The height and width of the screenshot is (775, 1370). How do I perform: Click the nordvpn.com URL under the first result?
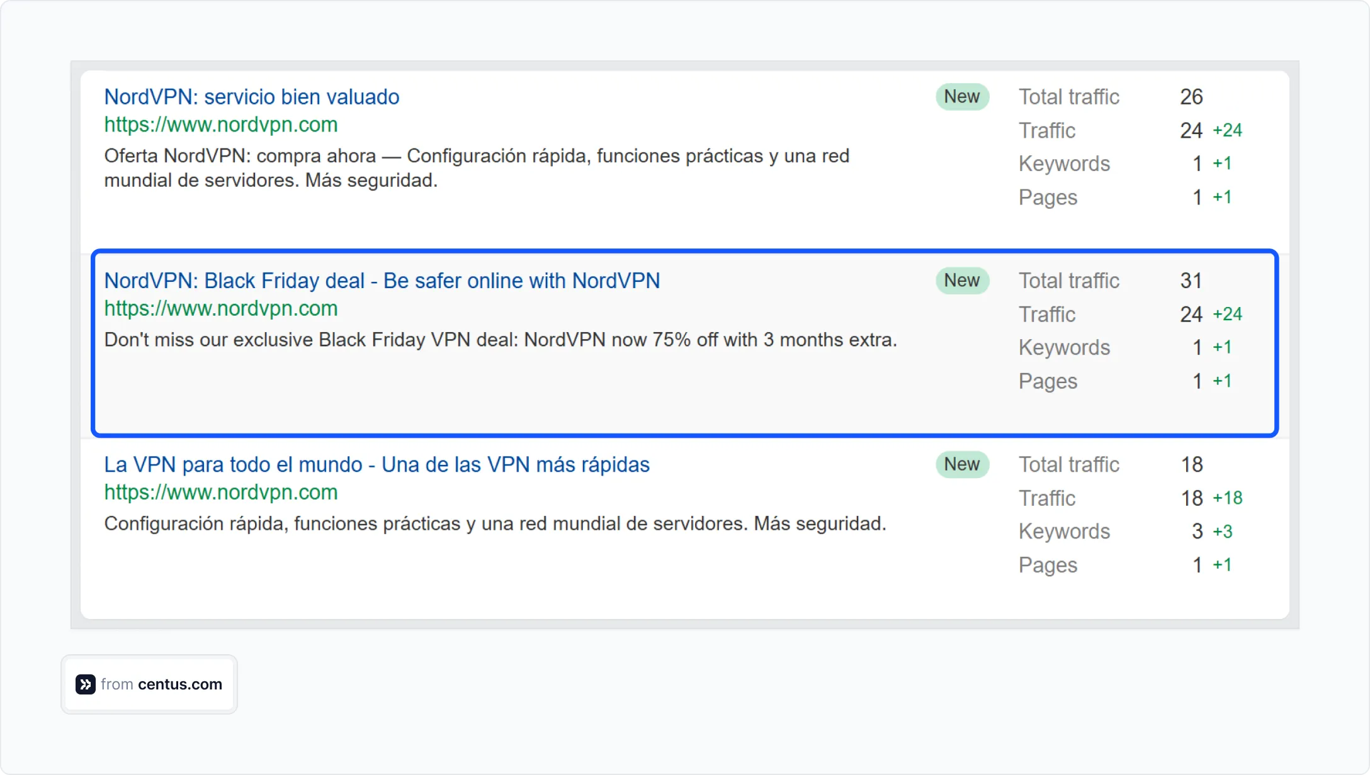coord(220,125)
